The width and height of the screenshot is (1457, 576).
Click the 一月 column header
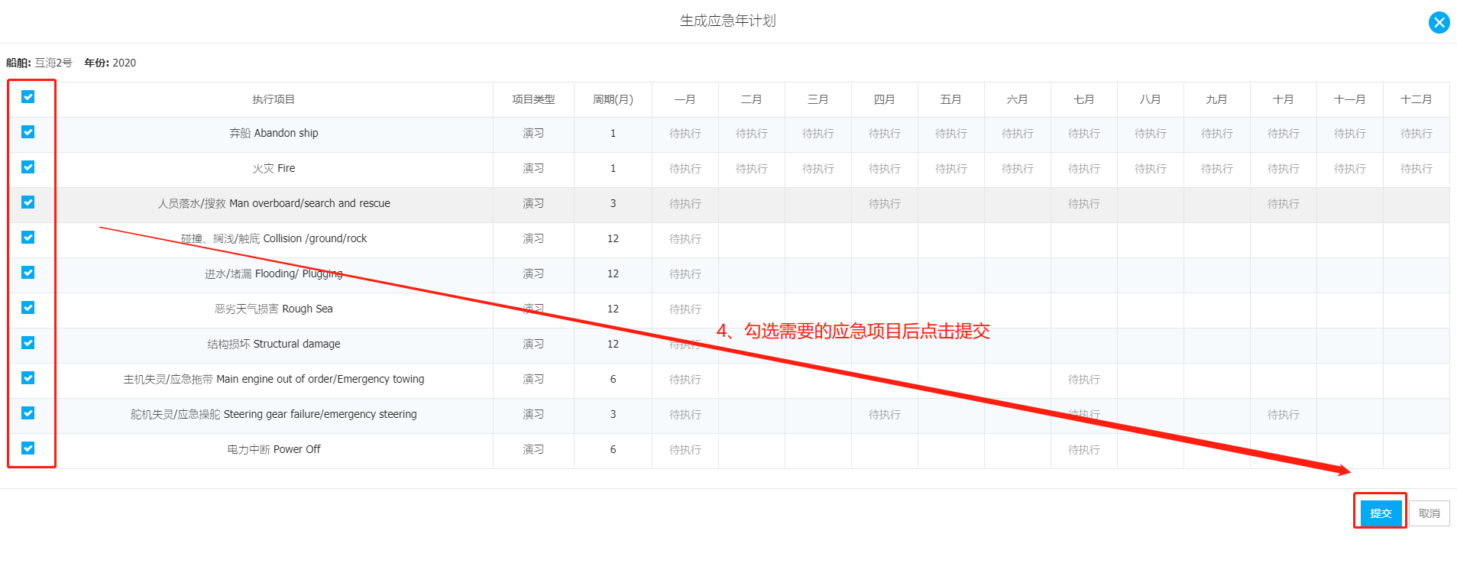click(685, 99)
